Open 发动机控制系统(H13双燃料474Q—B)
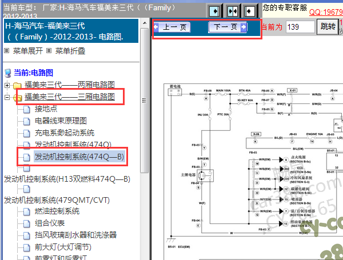 (67, 179)
